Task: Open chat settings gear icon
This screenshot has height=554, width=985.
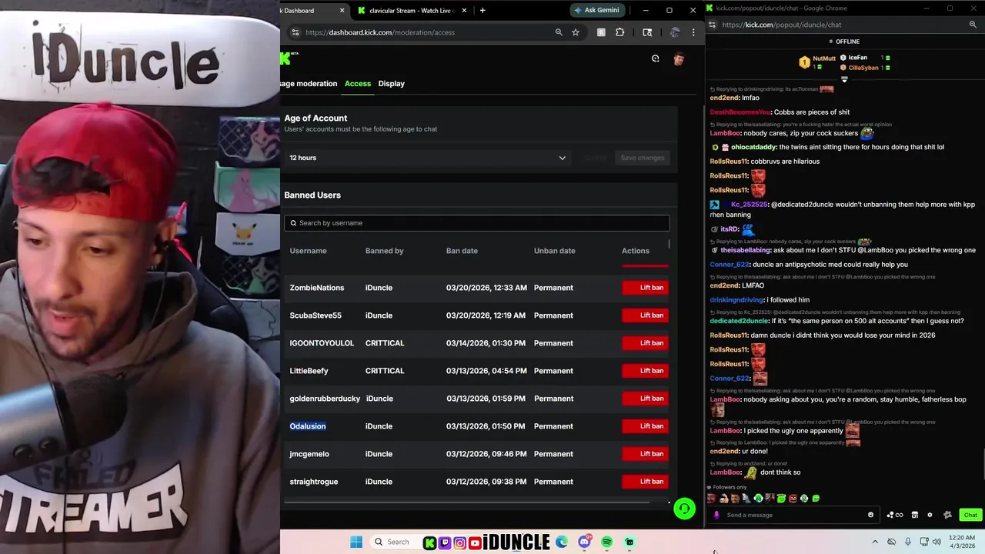Action: tap(930, 515)
